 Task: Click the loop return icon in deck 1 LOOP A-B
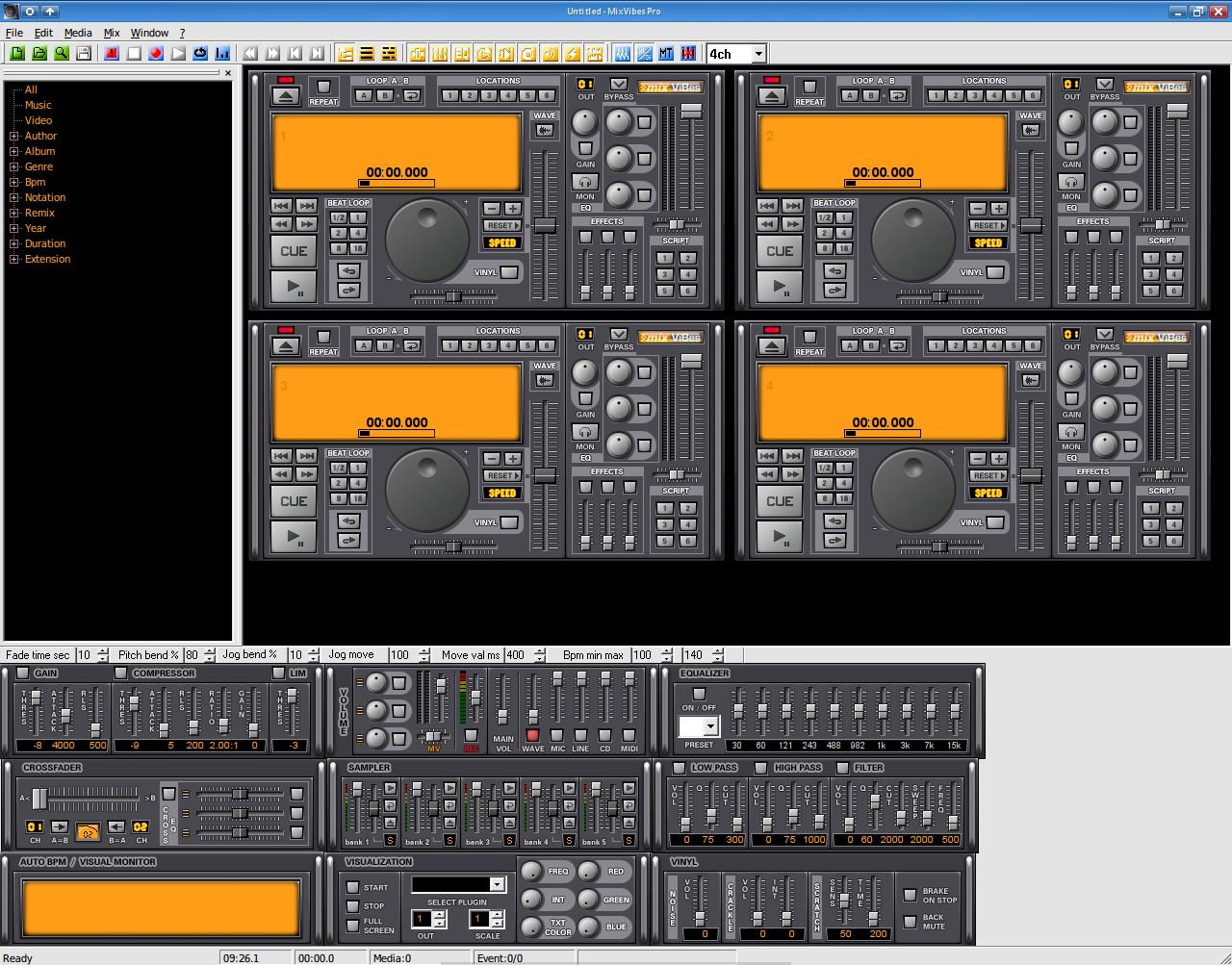point(412,95)
